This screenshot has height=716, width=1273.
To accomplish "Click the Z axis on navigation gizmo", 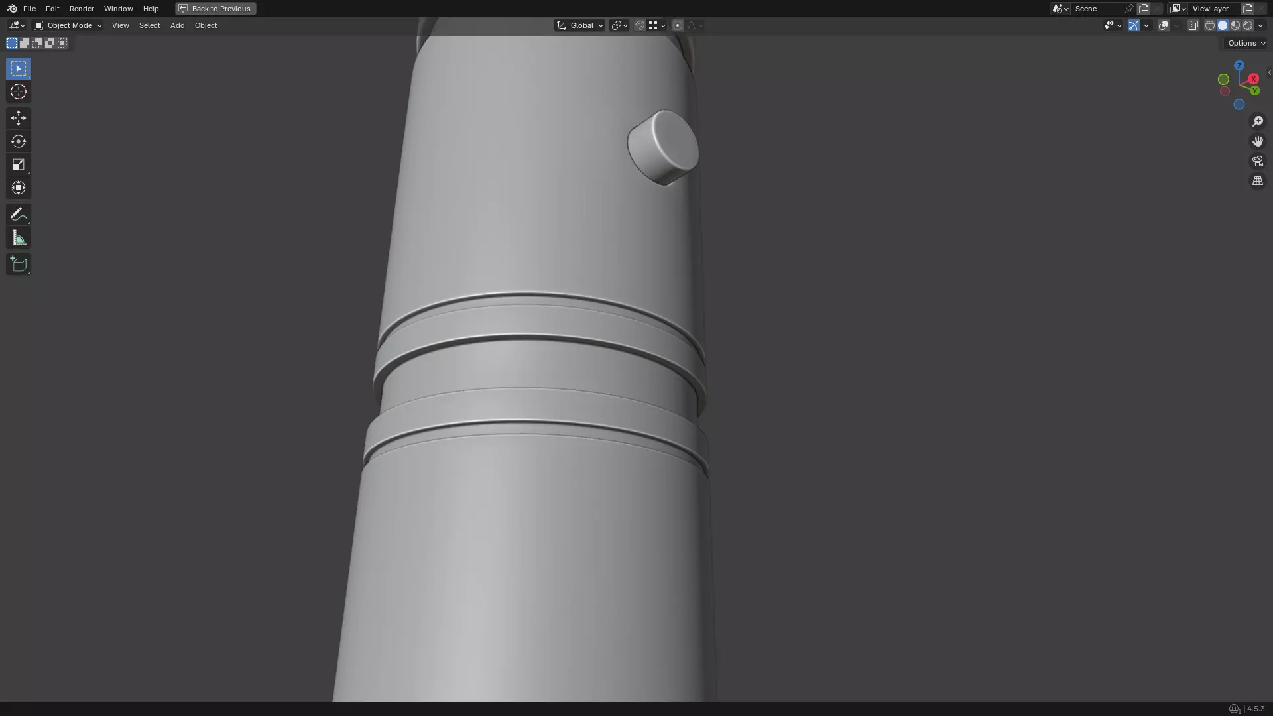I will click(x=1239, y=66).
